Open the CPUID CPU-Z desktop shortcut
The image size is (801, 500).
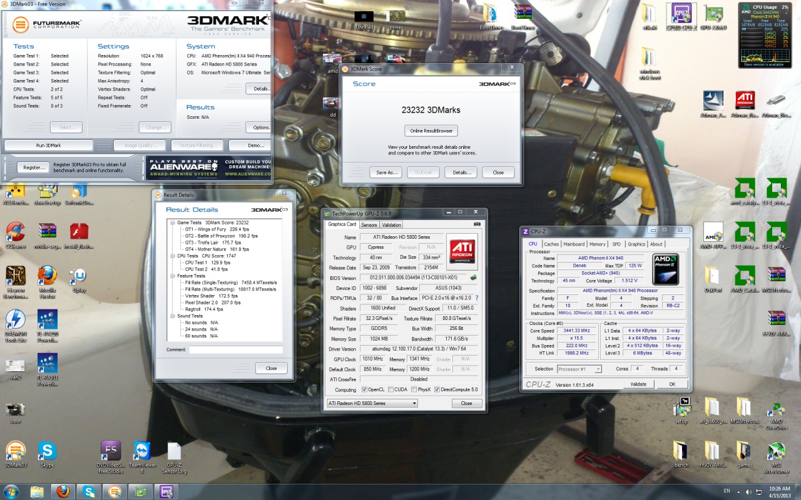[x=681, y=16]
